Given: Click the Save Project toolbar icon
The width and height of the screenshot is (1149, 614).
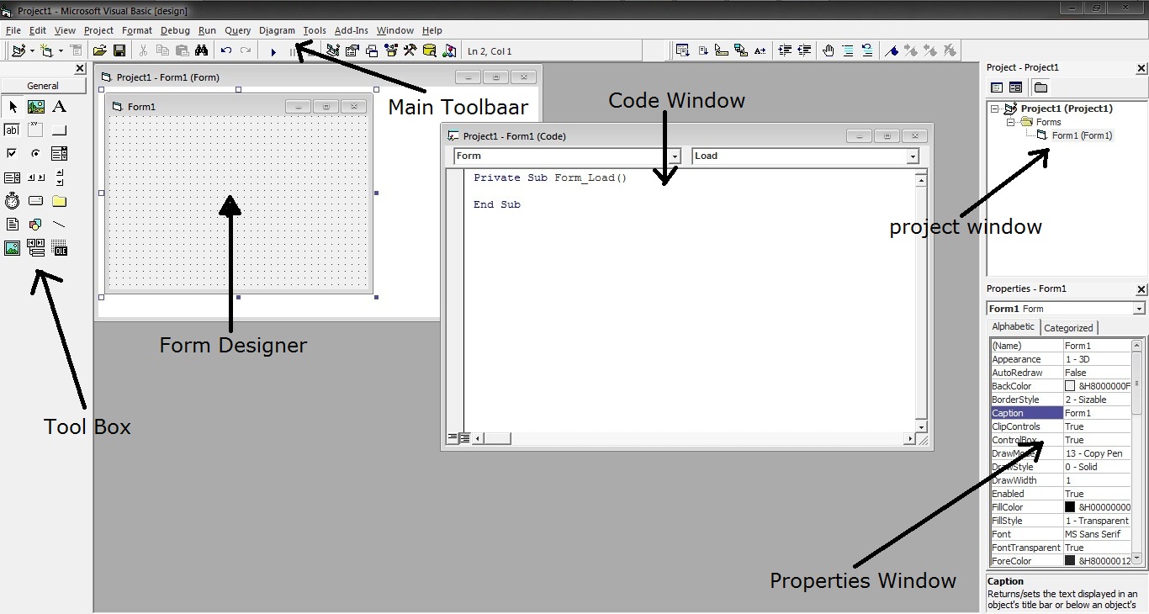Looking at the screenshot, I should [x=120, y=50].
